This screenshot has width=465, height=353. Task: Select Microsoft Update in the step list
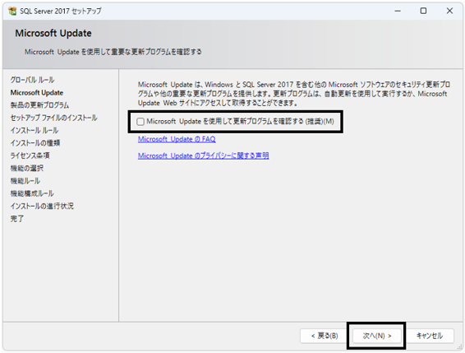[37, 93]
